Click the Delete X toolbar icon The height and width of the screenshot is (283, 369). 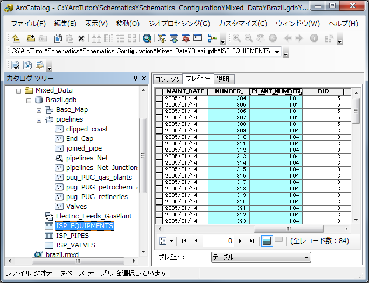pyautogui.click(x=81, y=38)
